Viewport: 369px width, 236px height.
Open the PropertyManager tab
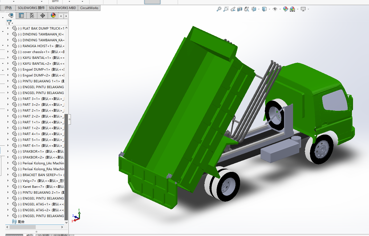click(x=21, y=15)
